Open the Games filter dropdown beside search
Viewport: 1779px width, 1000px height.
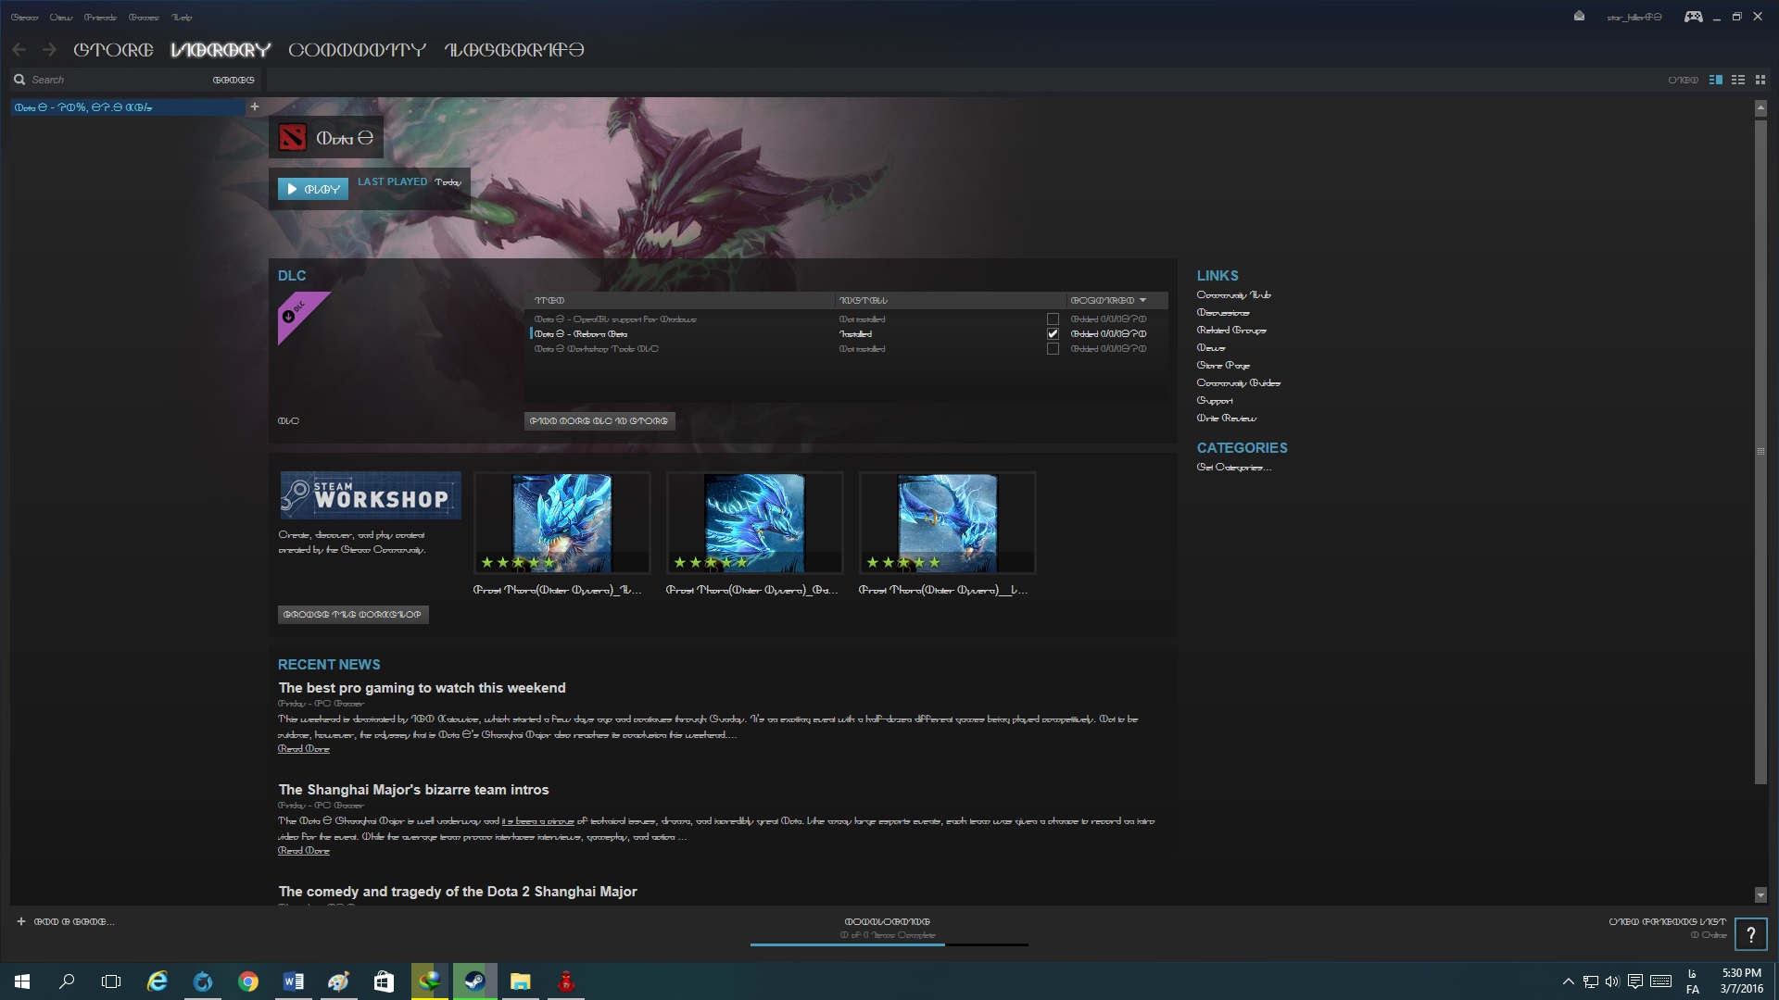point(233,80)
